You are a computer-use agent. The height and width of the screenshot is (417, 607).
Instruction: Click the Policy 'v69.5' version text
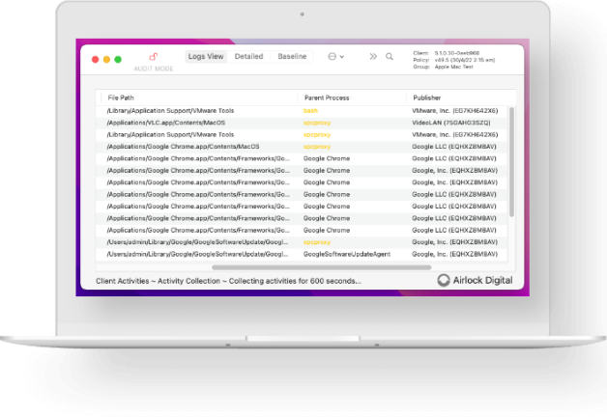[x=465, y=60]
